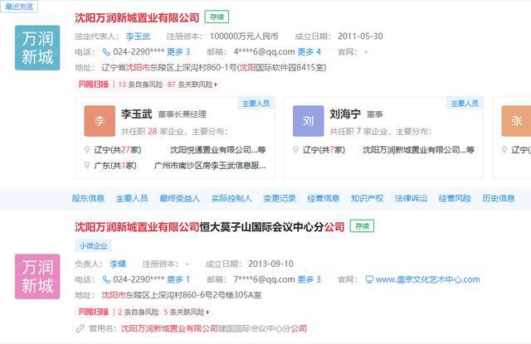
Task: Click the 风险扫描 label of the branch company
Action: click(94, 312)
